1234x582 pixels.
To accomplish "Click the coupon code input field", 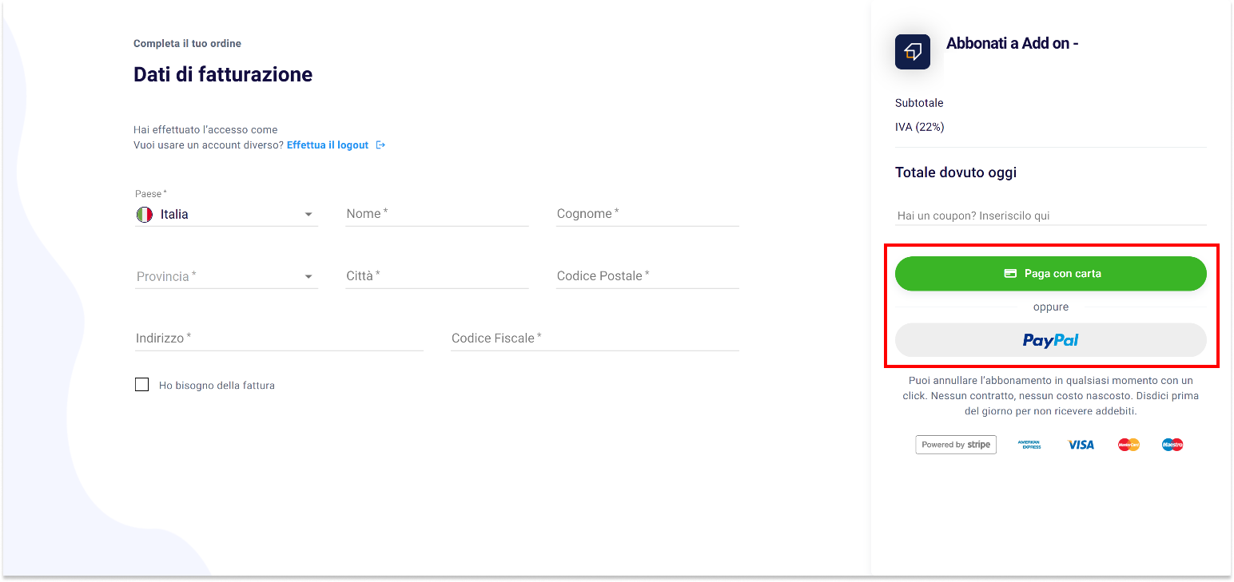I will tap(1050, 216).
